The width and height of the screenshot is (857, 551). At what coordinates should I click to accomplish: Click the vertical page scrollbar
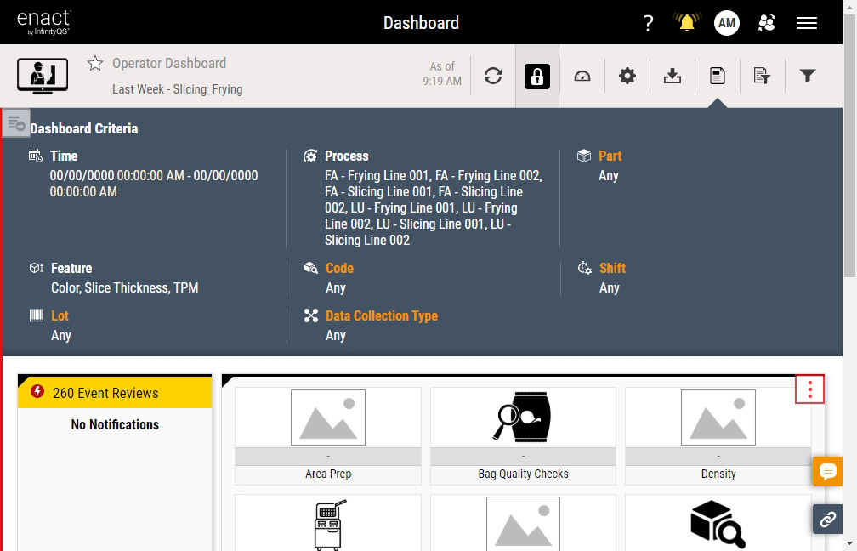tap(849, 170)
